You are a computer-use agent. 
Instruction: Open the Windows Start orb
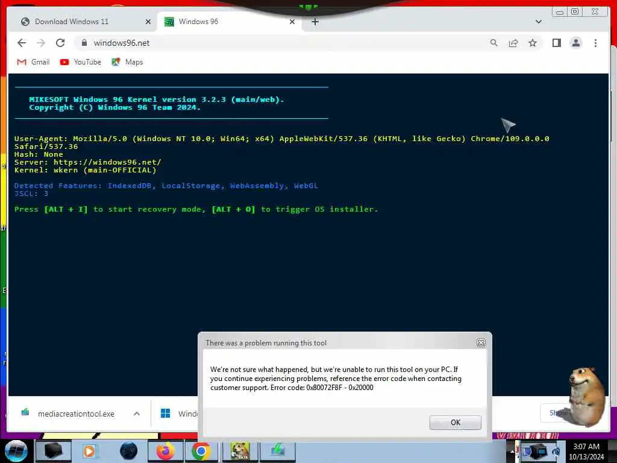point(16,451)
